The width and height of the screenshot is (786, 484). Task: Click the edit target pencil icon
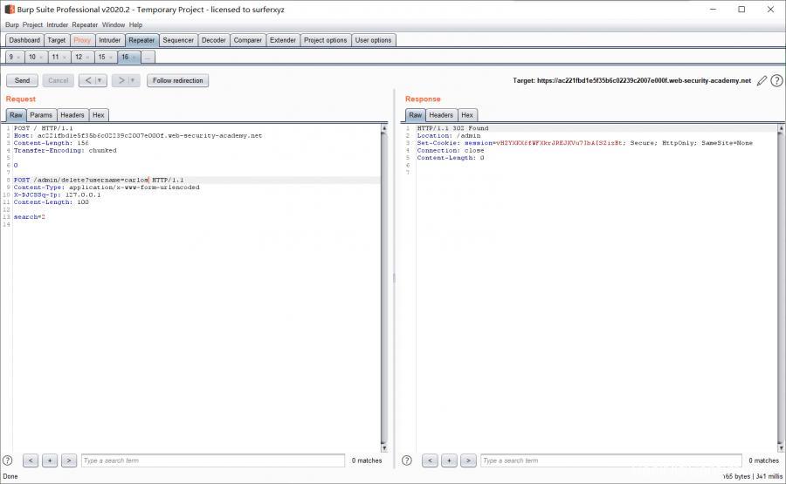point(762,80)
